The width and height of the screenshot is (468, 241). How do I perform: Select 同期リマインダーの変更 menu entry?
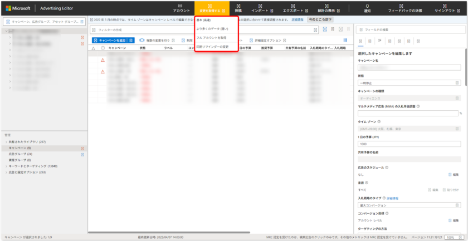pos(212,46)
